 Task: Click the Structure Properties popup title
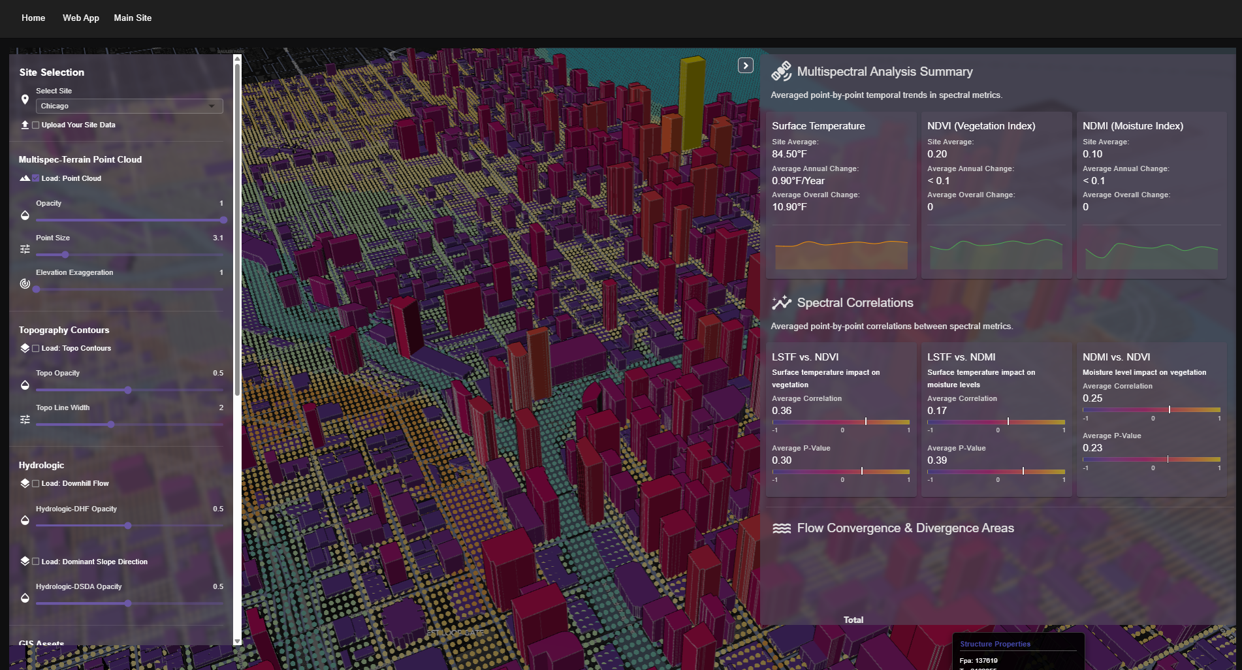click(x=995, y=644)
